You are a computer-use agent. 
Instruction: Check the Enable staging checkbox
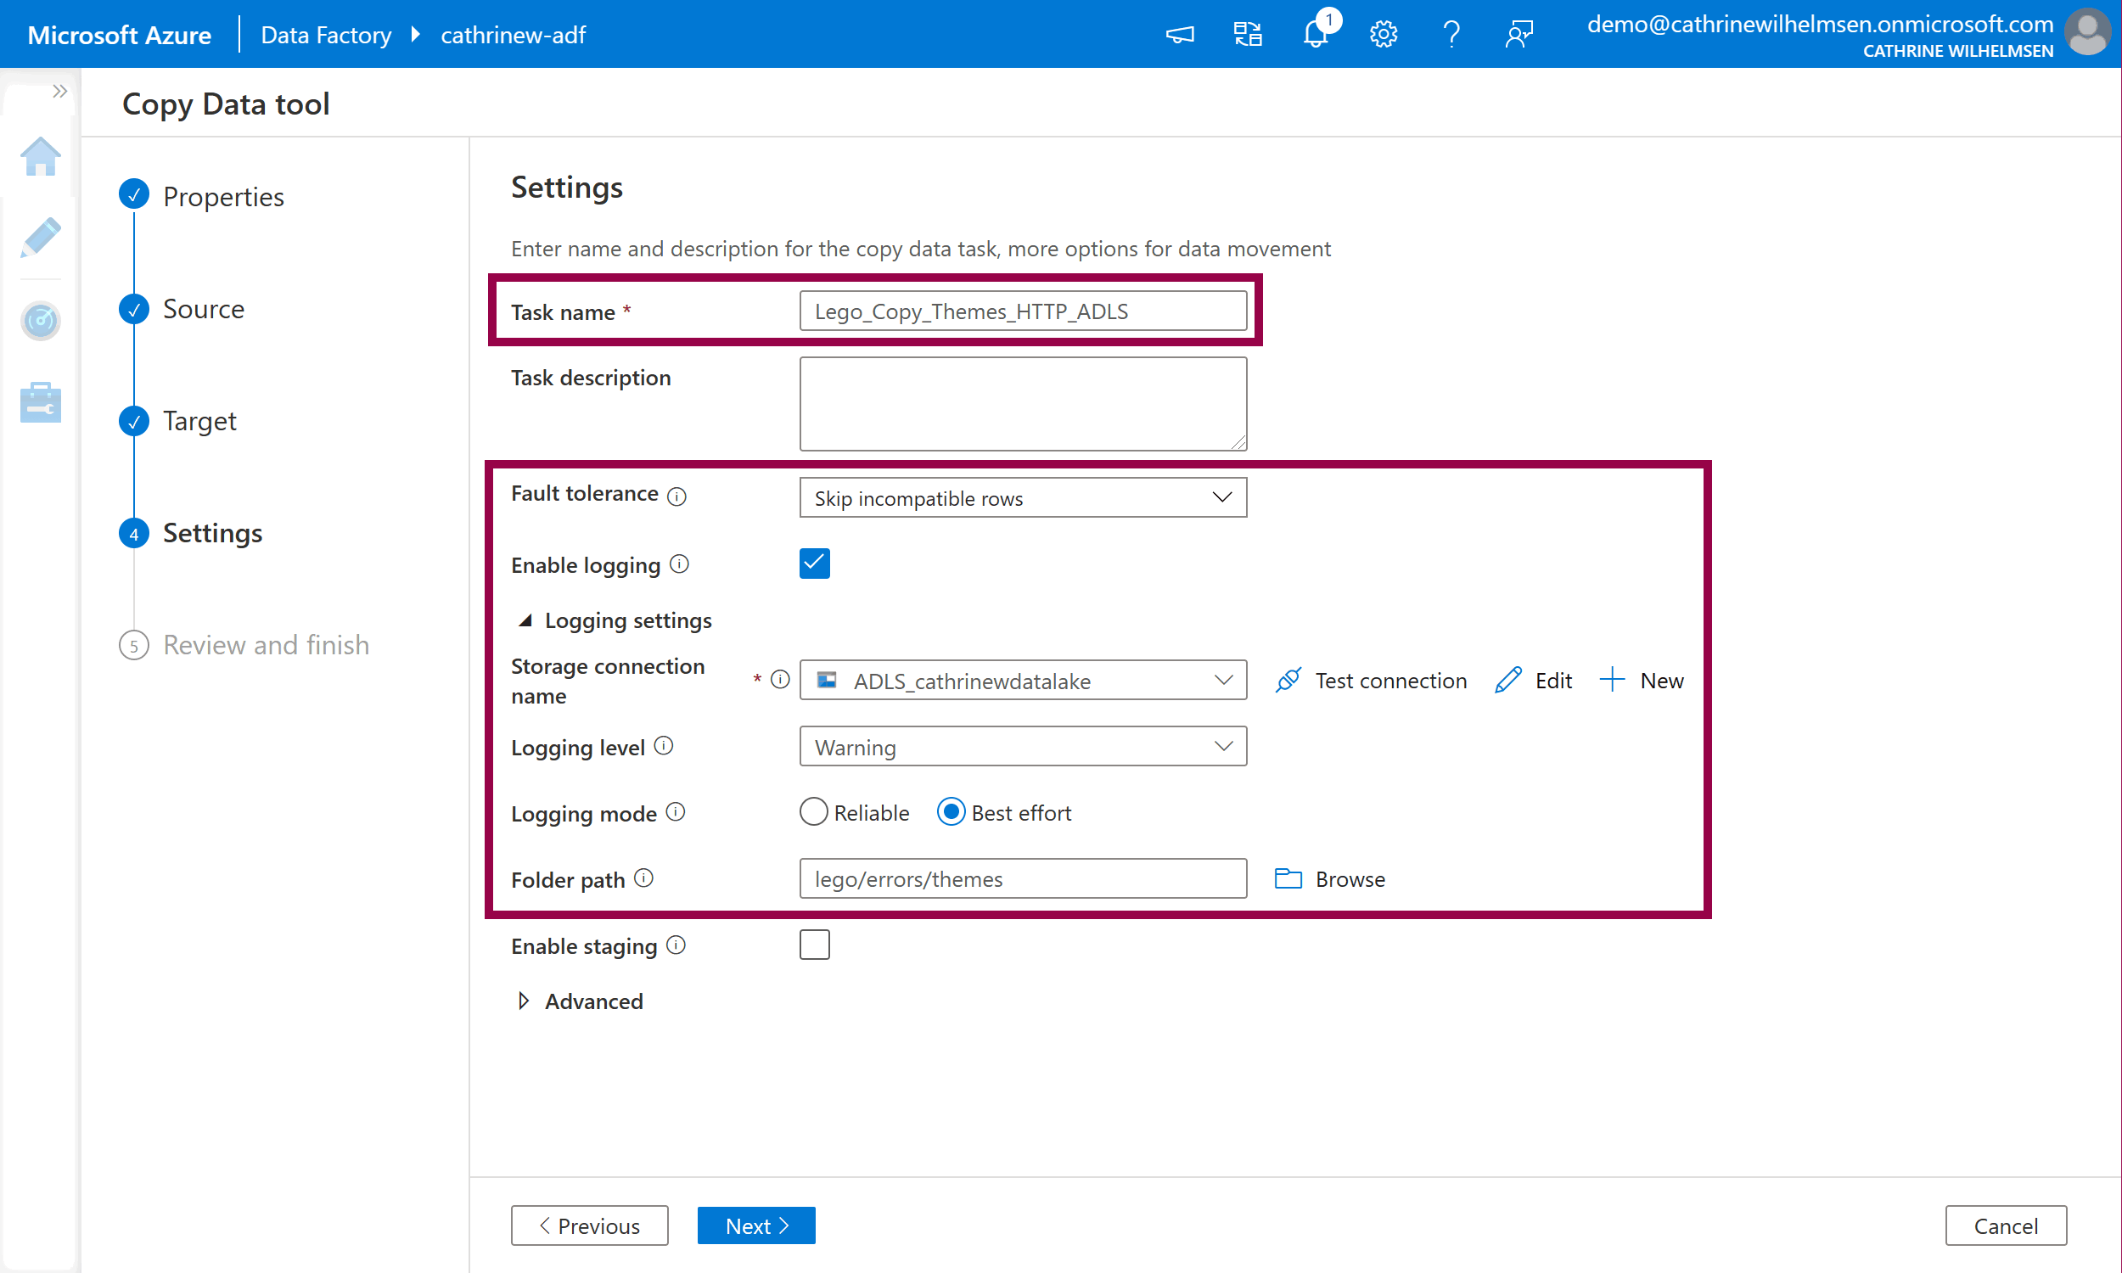click(814, 945)
